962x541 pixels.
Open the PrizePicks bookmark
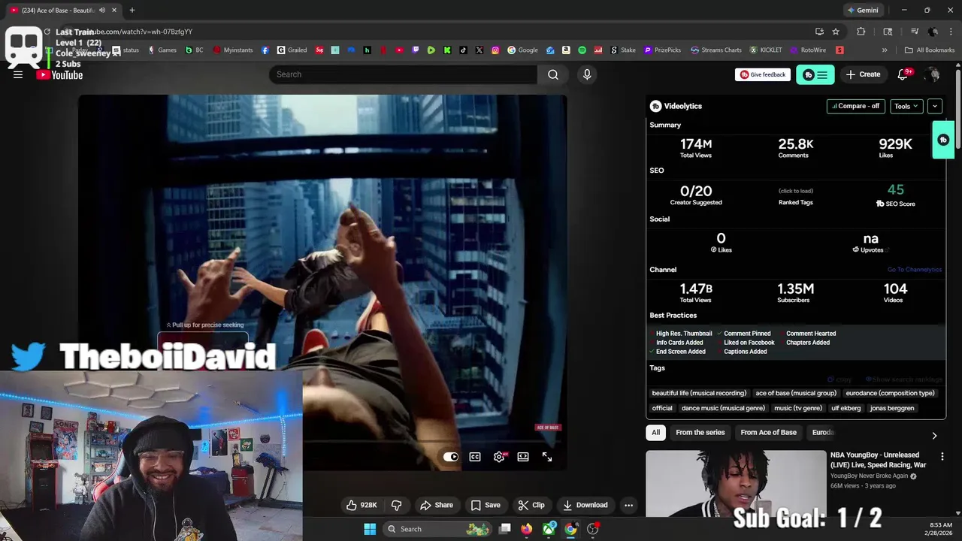click(x=662, y=50)
